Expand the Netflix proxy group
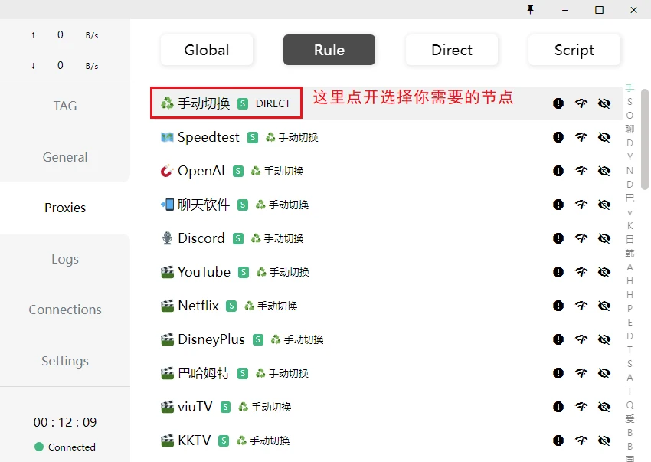 (386, 306)
